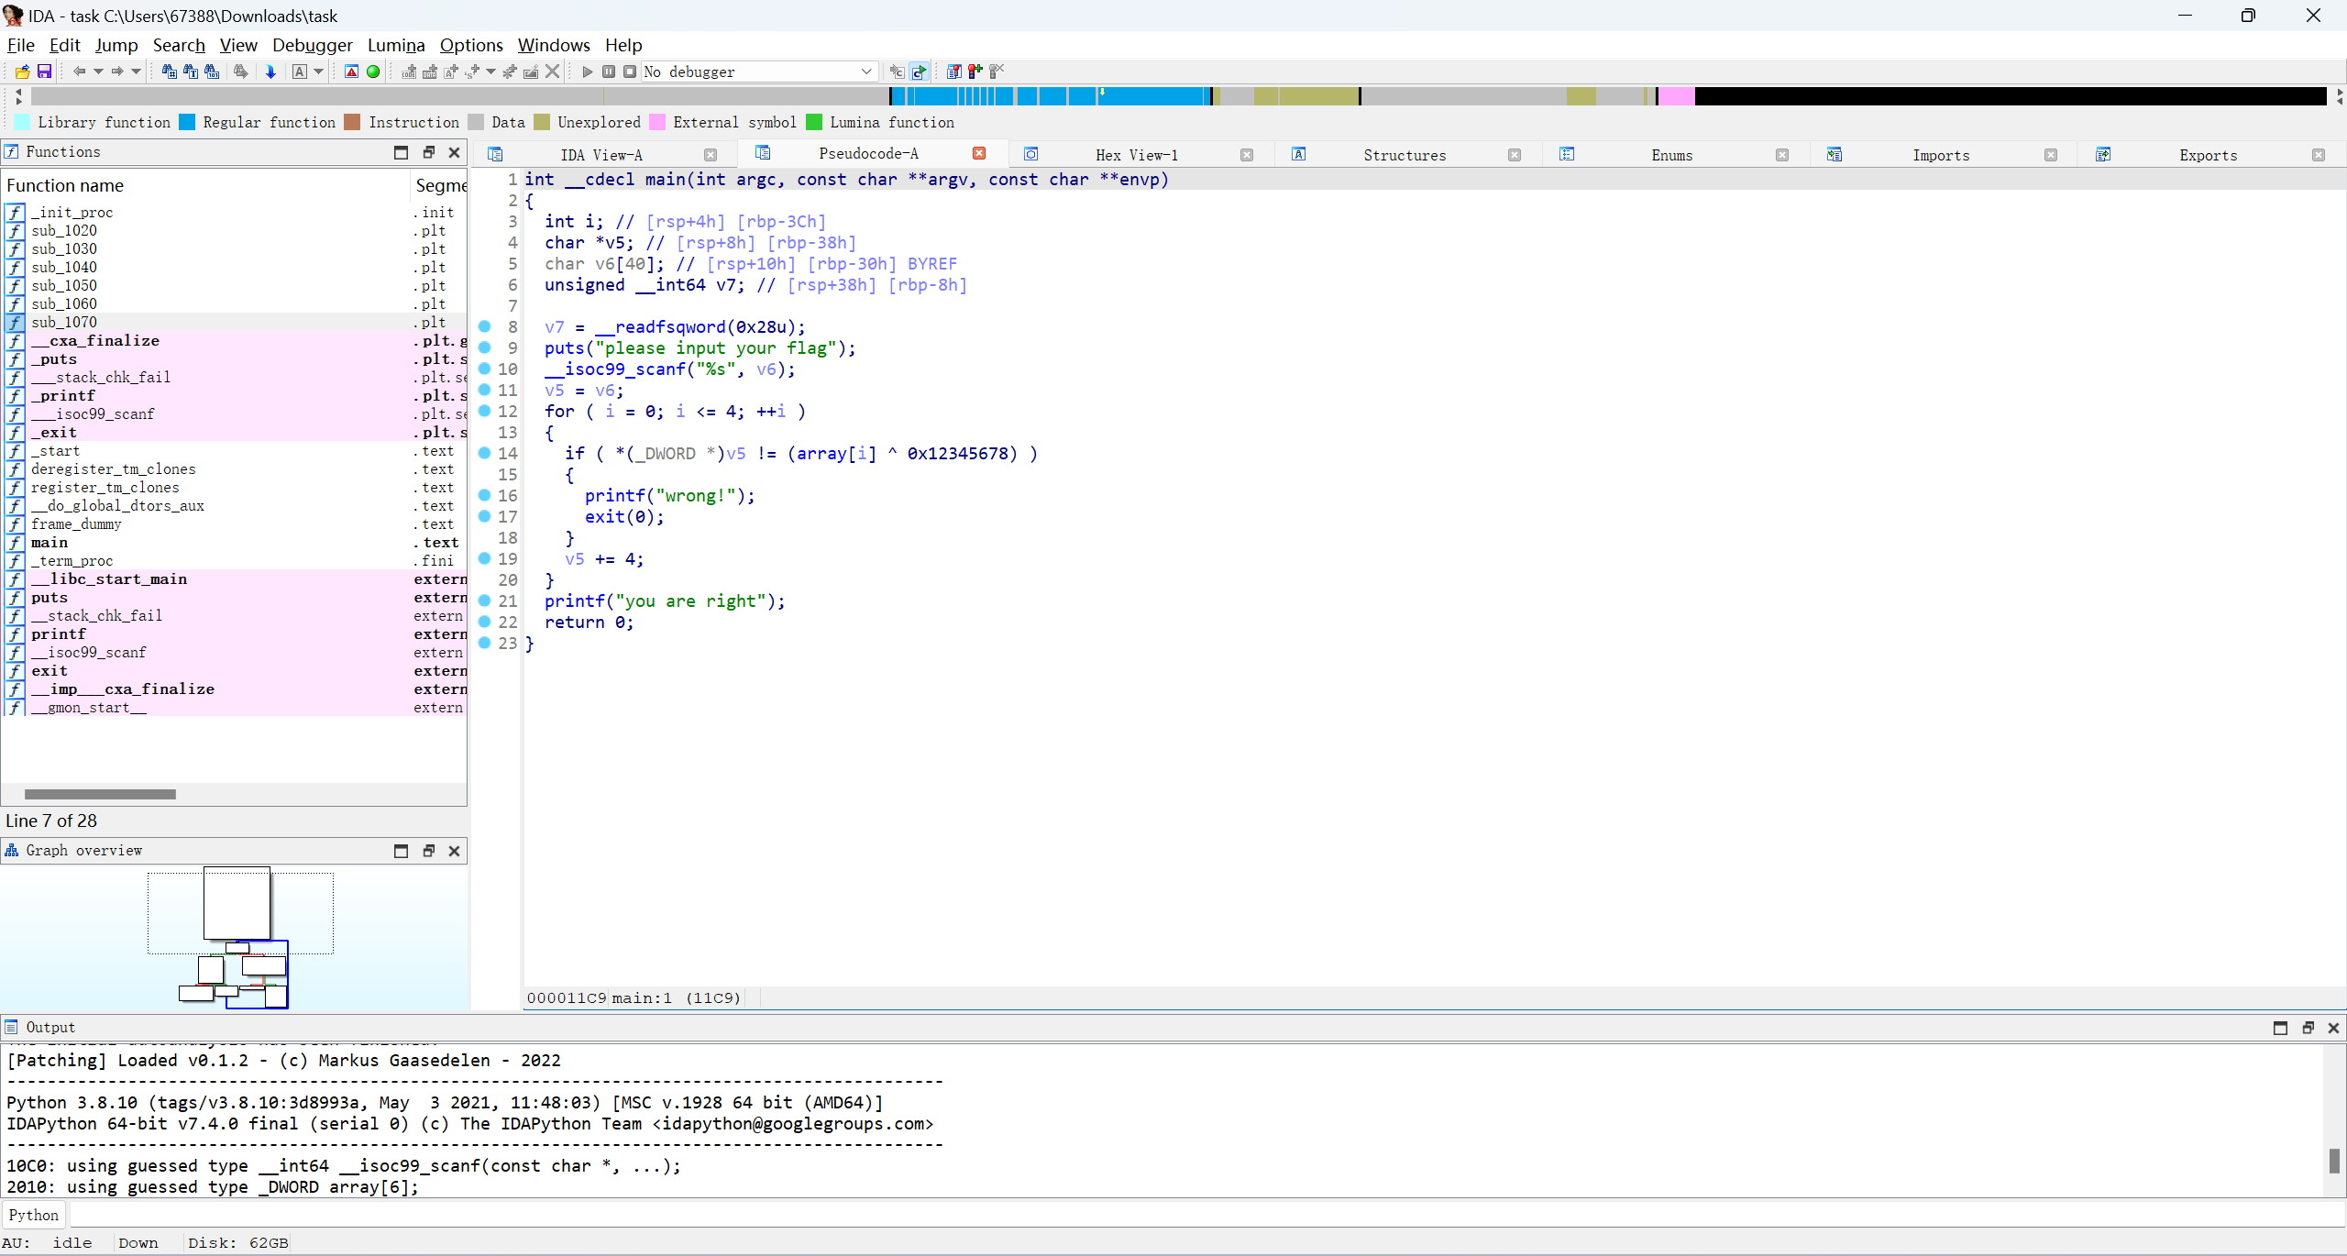The width and height of the screenshot is (2347, 1256).
Task: Convert selection to data icon
Action: [x=430, y=72]
